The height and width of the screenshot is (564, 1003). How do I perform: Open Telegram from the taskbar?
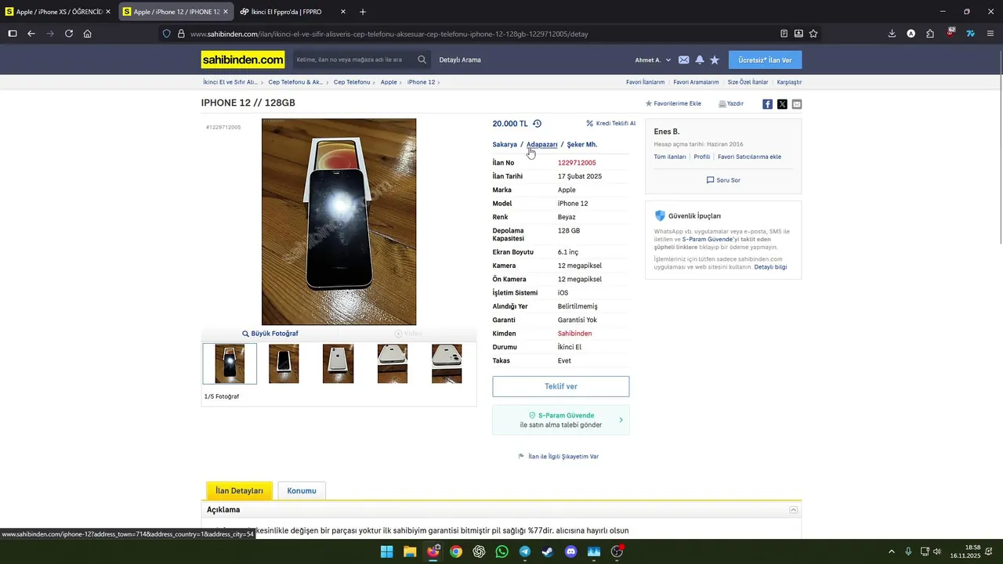click(x=525, y=551)
